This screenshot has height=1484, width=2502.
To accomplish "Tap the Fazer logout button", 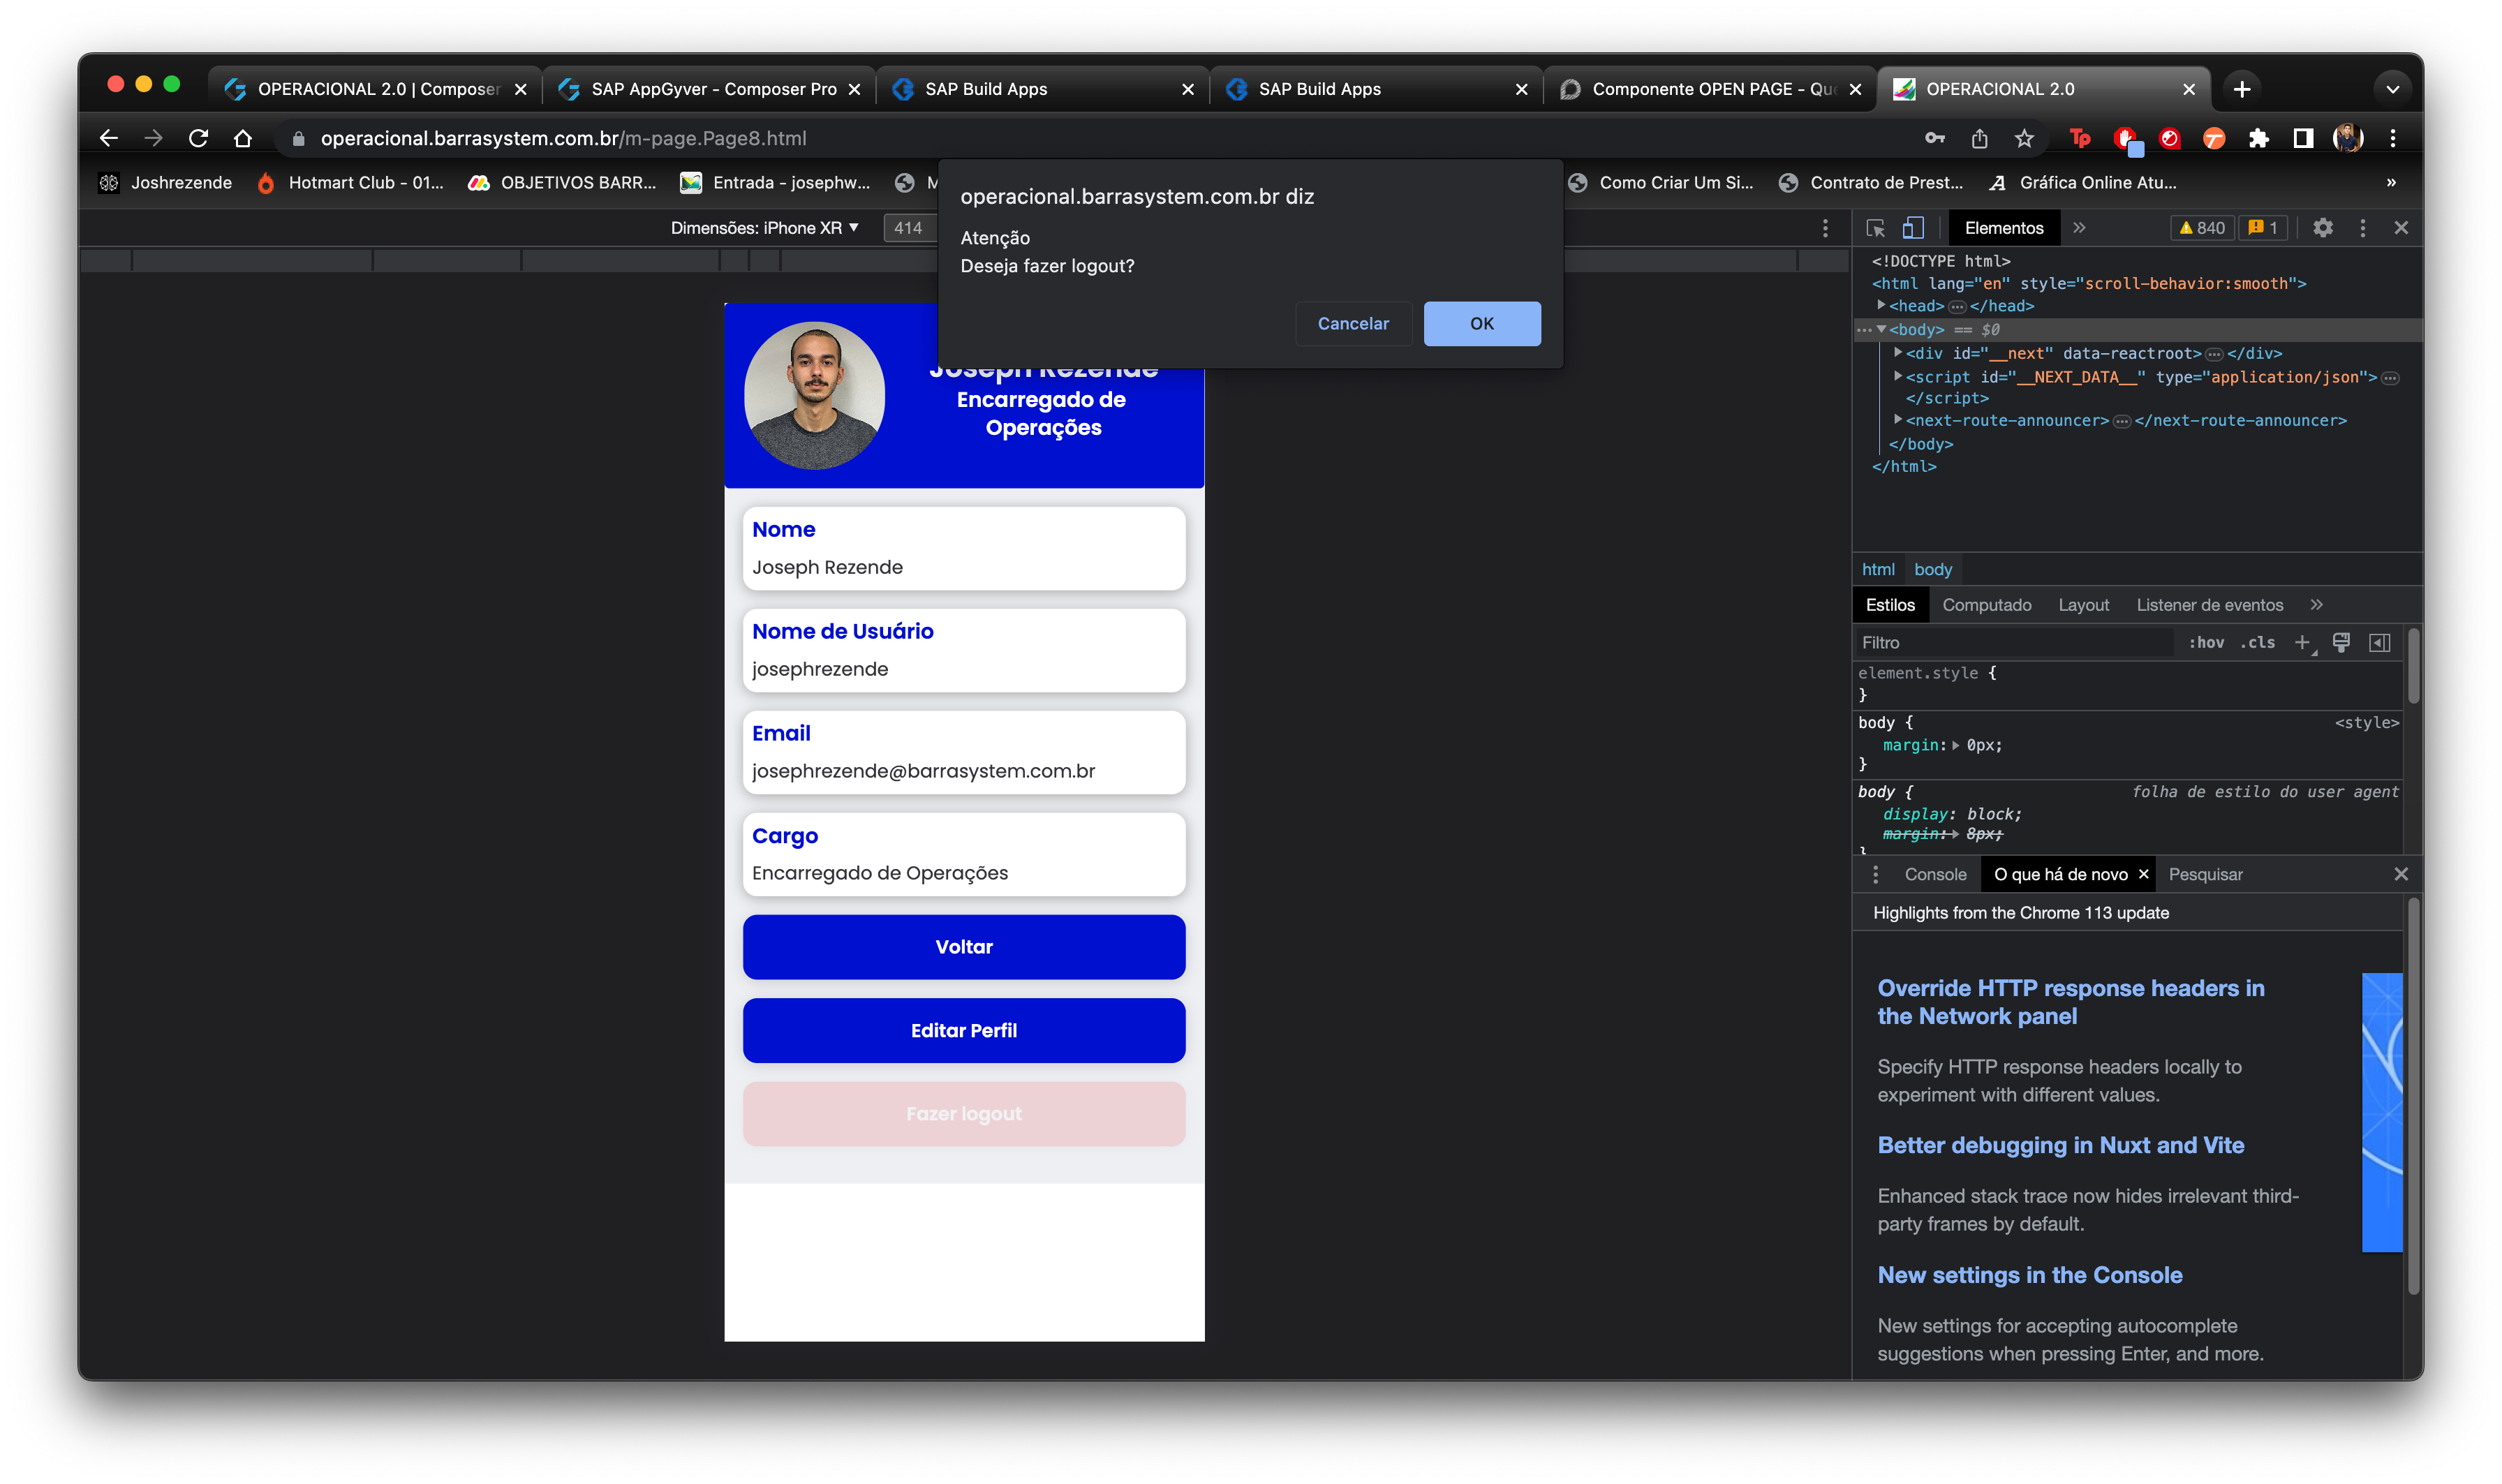I will (x=963, y=1114).
